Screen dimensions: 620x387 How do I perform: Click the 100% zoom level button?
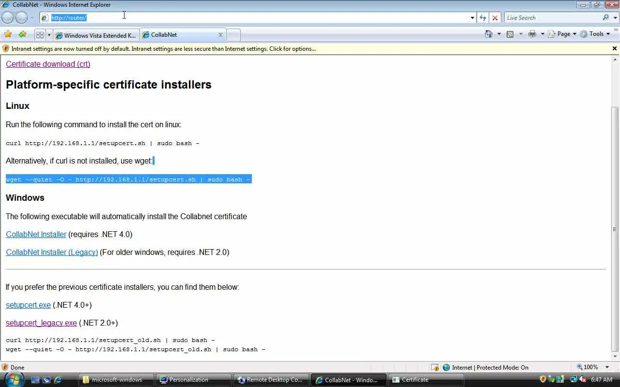tap(588, 367)
